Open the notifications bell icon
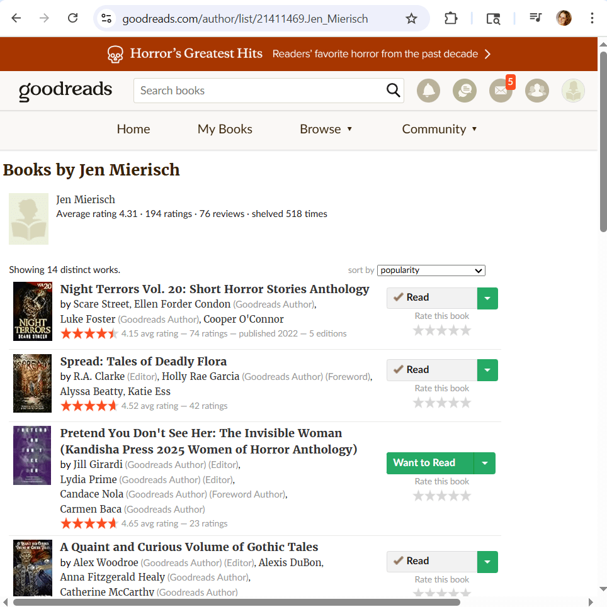 [x=428, y=91]
